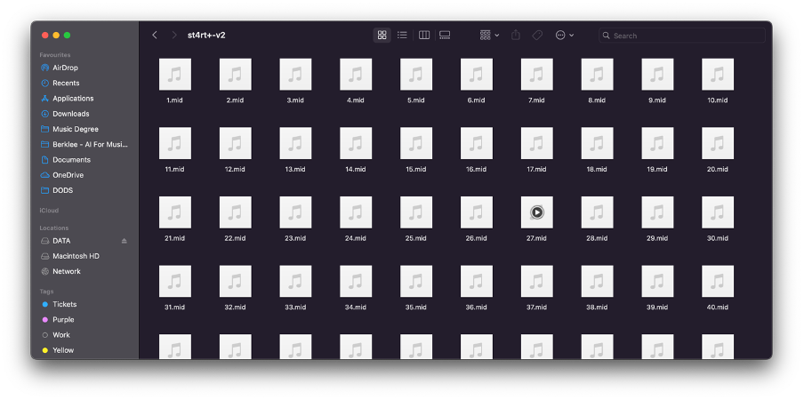The image size is (804, 400).
Task: Go back with the left chevron
Action: pyautogui.click(x=155, y=35)
